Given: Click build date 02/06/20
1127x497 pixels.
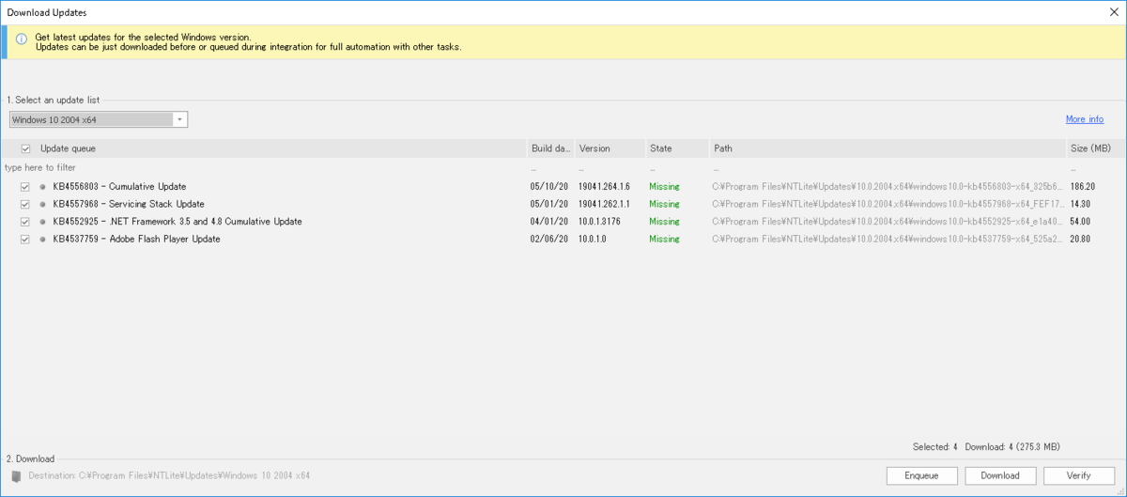Looking at the screenshot, I should (x=548, y=240).
